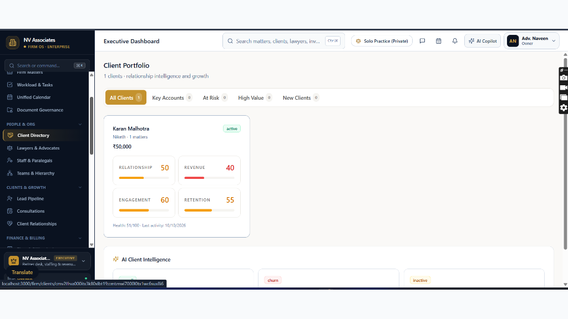Open the calendar icon in top bar
The image size is (568, 319).
click(439, 41)
